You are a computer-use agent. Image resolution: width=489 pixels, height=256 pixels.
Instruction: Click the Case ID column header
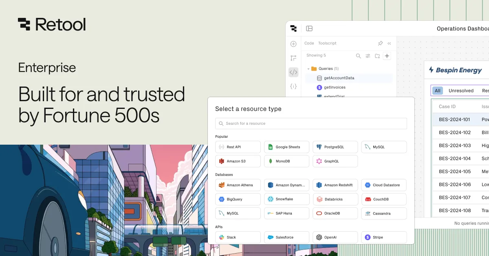(x=447, y=106)
